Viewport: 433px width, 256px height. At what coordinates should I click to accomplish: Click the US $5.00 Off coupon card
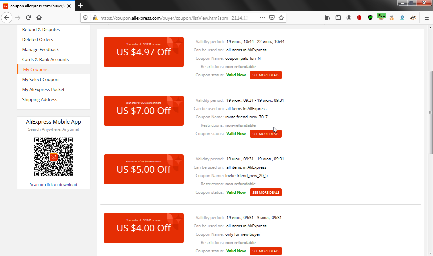coord(144,169)
